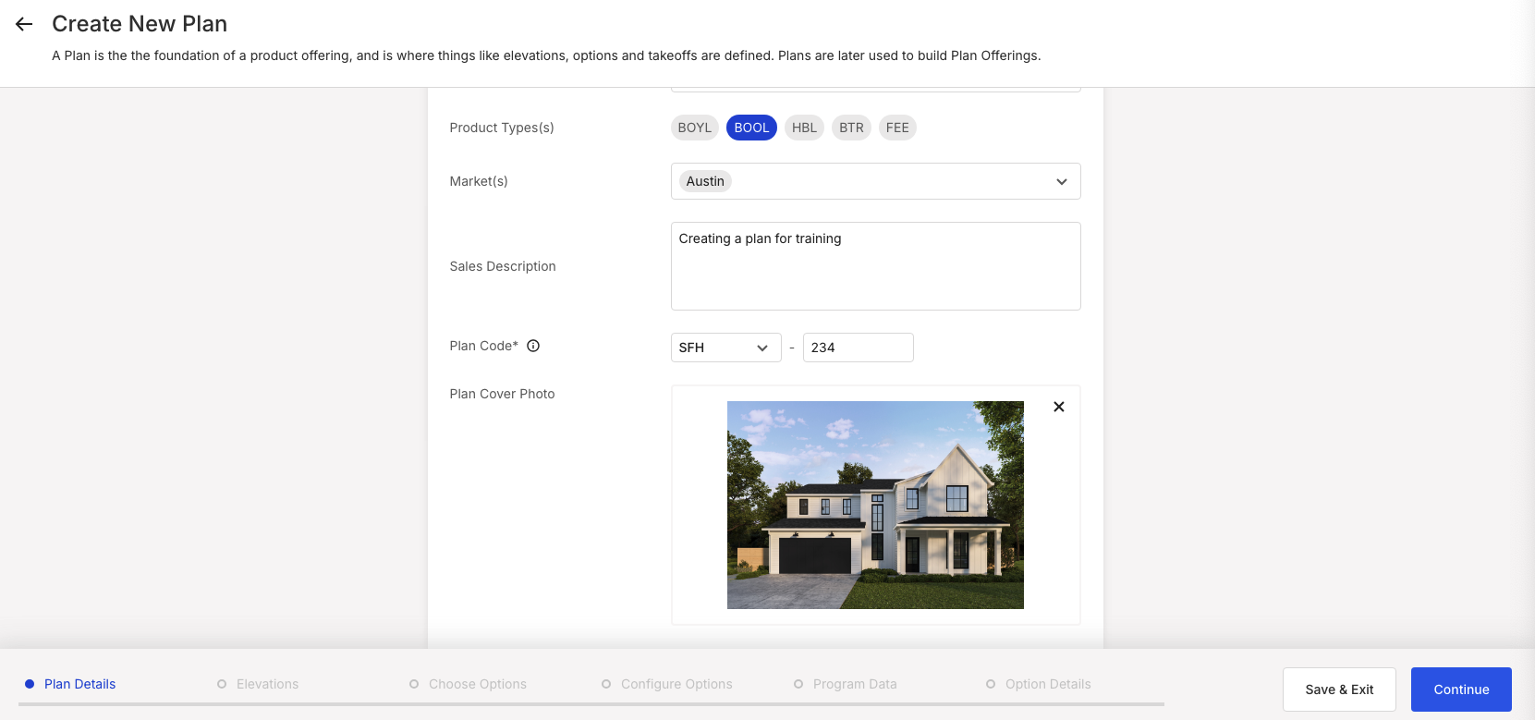Toggle the BOYL product type chip
The height and width of the screenshot is (720, 1535).
(695, 128)
